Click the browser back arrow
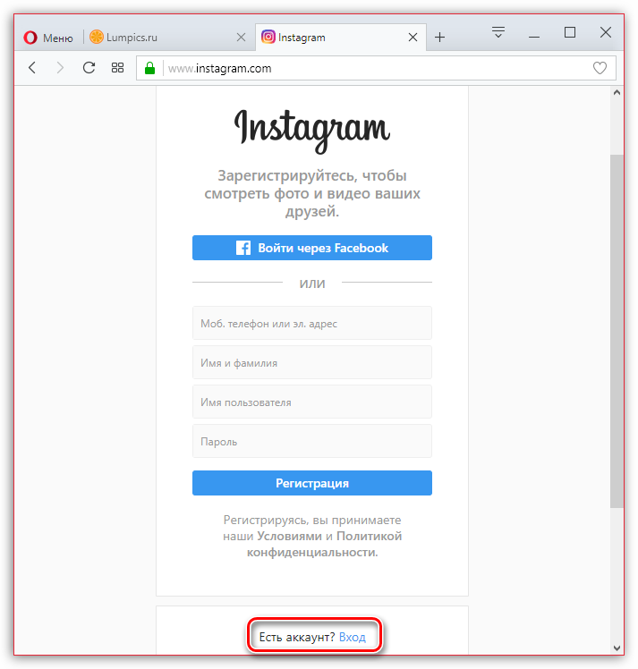Screen dimensions: 638x669 (x=32, y=67)
